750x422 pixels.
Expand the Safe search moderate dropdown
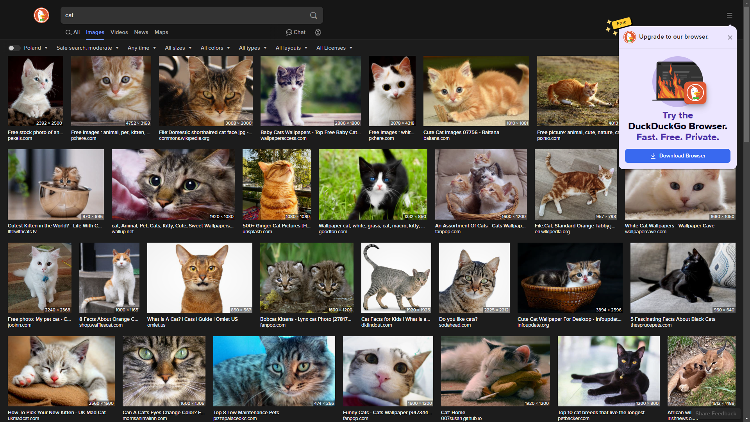tap(87, 48)
